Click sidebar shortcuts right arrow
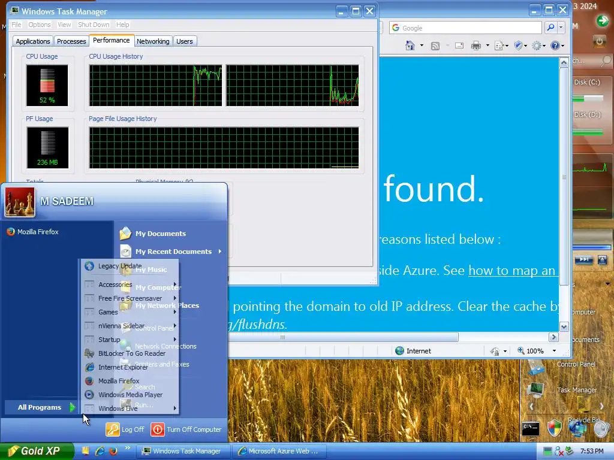The image size is (614, 460). [x=602, y=407]
